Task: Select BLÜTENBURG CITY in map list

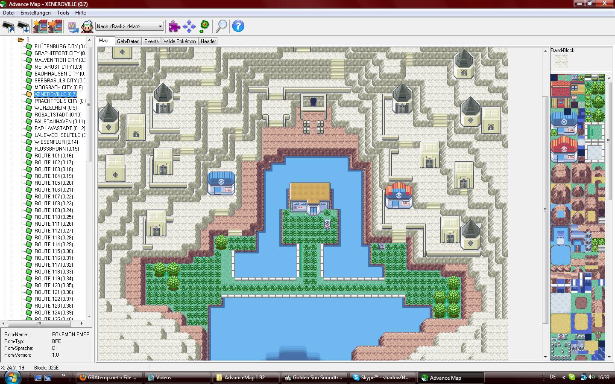Action: point(59,47)
